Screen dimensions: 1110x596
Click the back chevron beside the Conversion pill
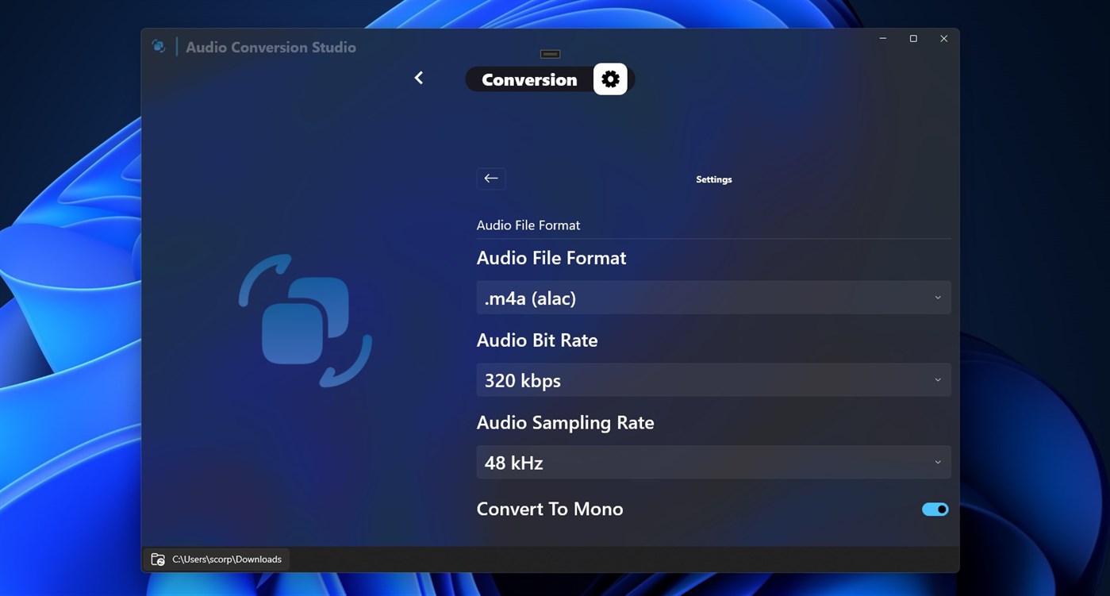coord(418,77)
